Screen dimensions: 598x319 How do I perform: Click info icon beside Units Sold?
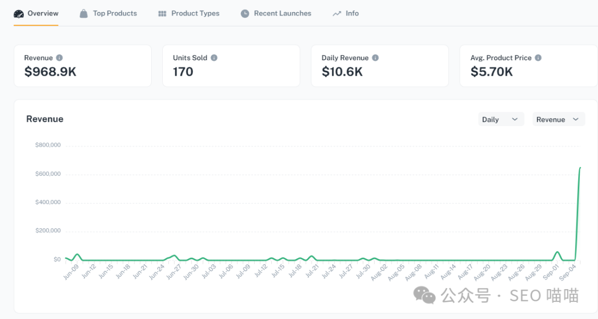pyautogui.click(x=214, y=58)
